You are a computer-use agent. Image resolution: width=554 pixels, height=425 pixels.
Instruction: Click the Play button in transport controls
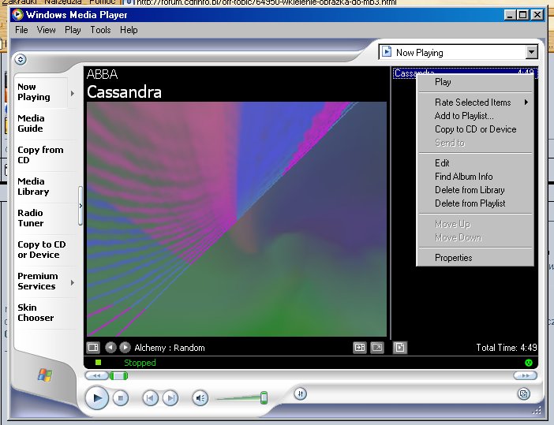[97, 398]
